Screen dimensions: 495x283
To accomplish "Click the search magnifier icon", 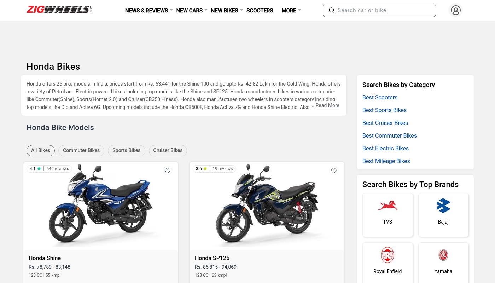I will click(332, 10).
